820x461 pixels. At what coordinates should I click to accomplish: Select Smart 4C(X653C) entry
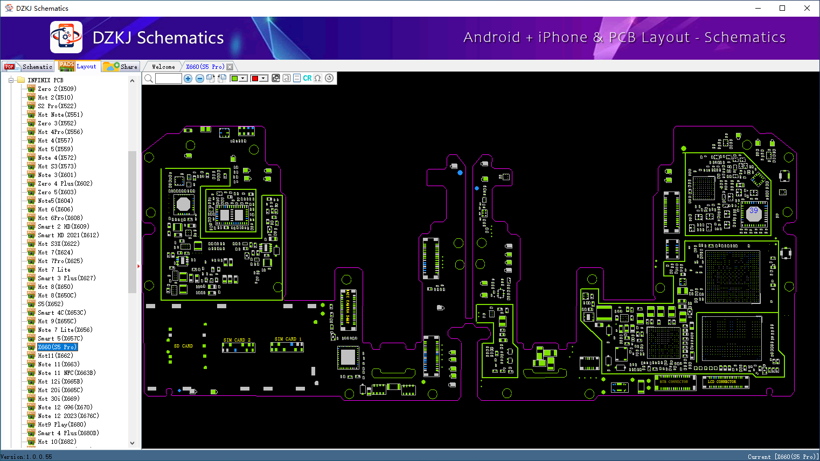pyautogui.click(x=62, y=313)
